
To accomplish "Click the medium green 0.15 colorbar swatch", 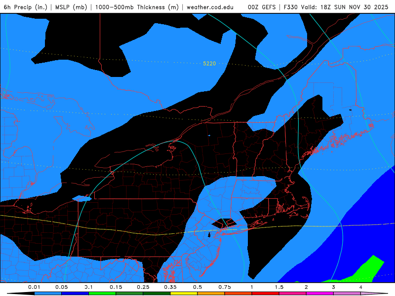I will (x=129, y=294).
